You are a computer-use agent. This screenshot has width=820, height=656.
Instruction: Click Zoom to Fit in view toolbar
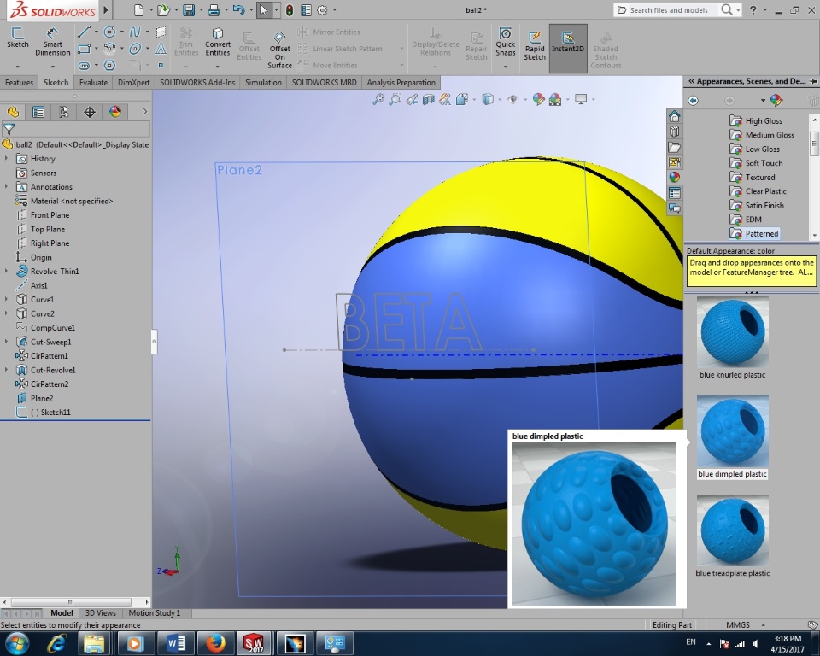point(378,99)
